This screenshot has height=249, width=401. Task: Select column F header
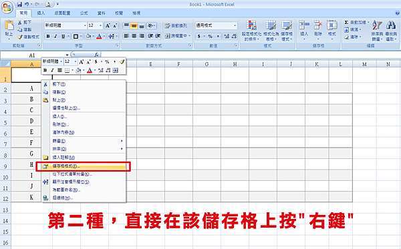coord(178,64)
